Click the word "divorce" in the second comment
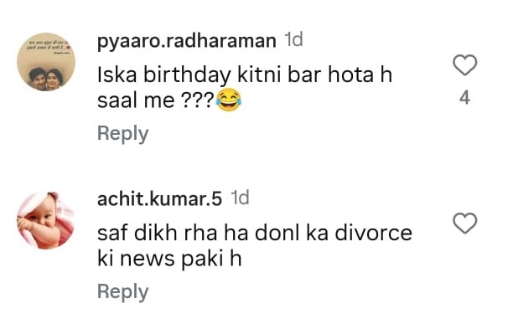Screen dimensions: 508x324 (373, 233)
